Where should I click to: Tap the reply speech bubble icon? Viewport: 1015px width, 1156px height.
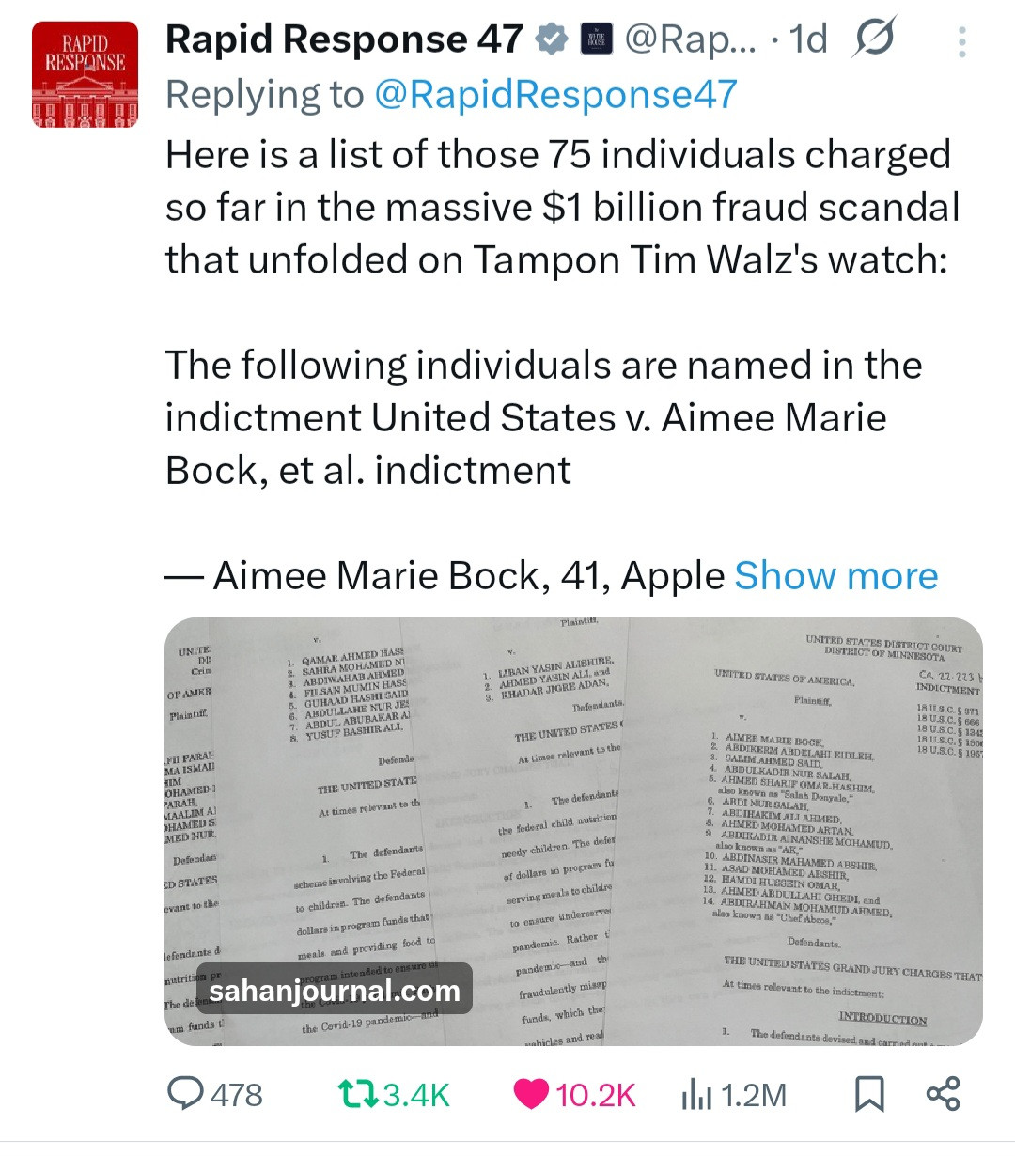186,1094
